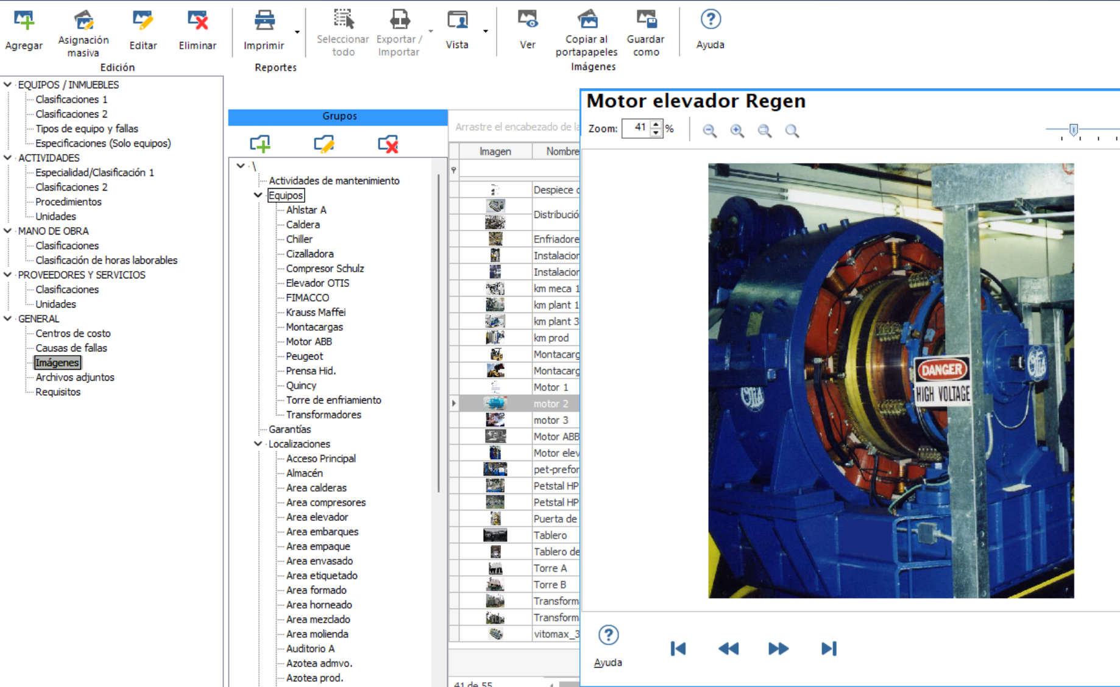Select Torre de enfriamiento group
The width and height of the screenshot is (1120, 687).
pos(333,400)
